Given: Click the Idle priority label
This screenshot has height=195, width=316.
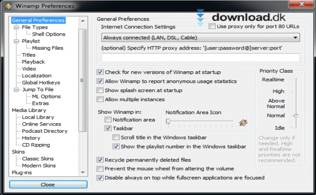Looking at the screenshot, I should click(280, 128).
